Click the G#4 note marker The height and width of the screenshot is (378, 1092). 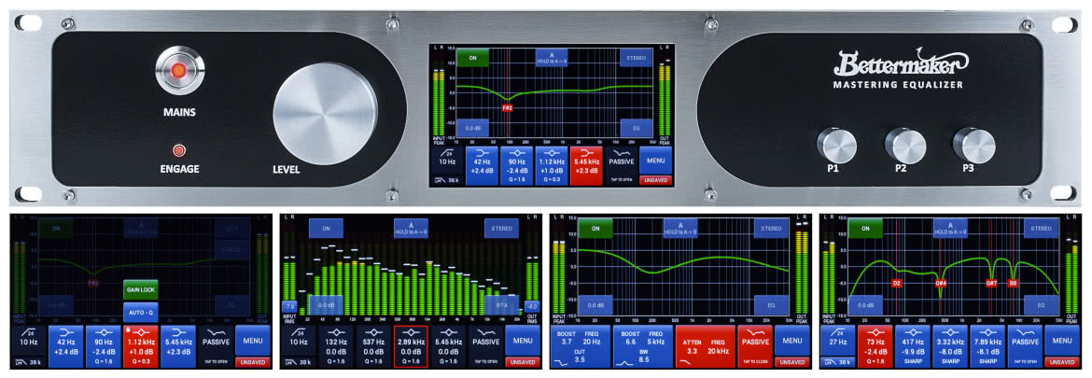pos(941,284)
